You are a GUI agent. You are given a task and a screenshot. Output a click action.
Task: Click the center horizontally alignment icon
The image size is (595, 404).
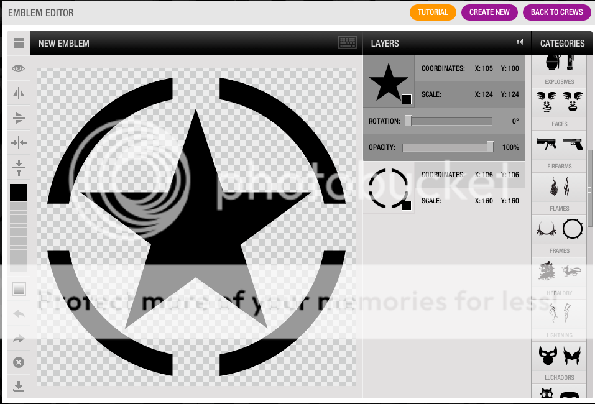[19, 142]
